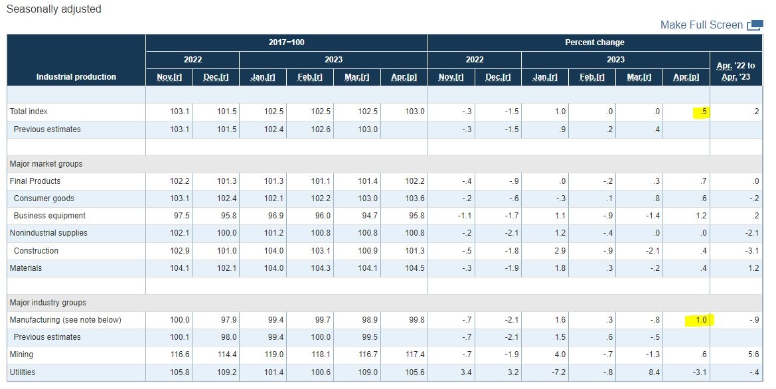Click the 103.6 value in Consumer goods row
This screenshot has height=389, width=776.
point(415,198)
